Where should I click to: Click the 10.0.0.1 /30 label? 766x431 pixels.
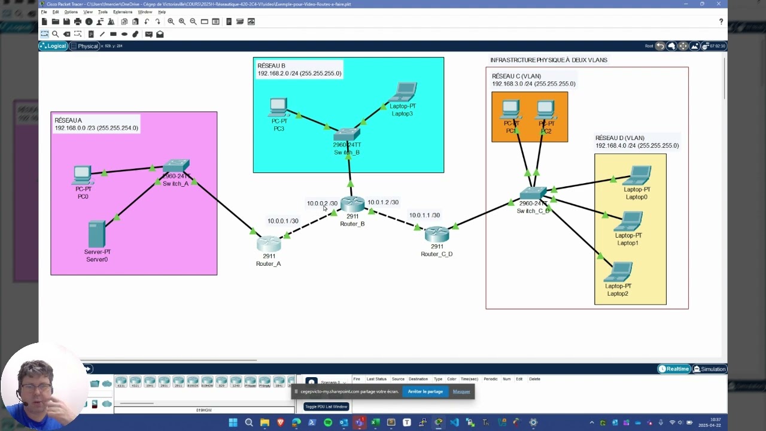point(282,221)
